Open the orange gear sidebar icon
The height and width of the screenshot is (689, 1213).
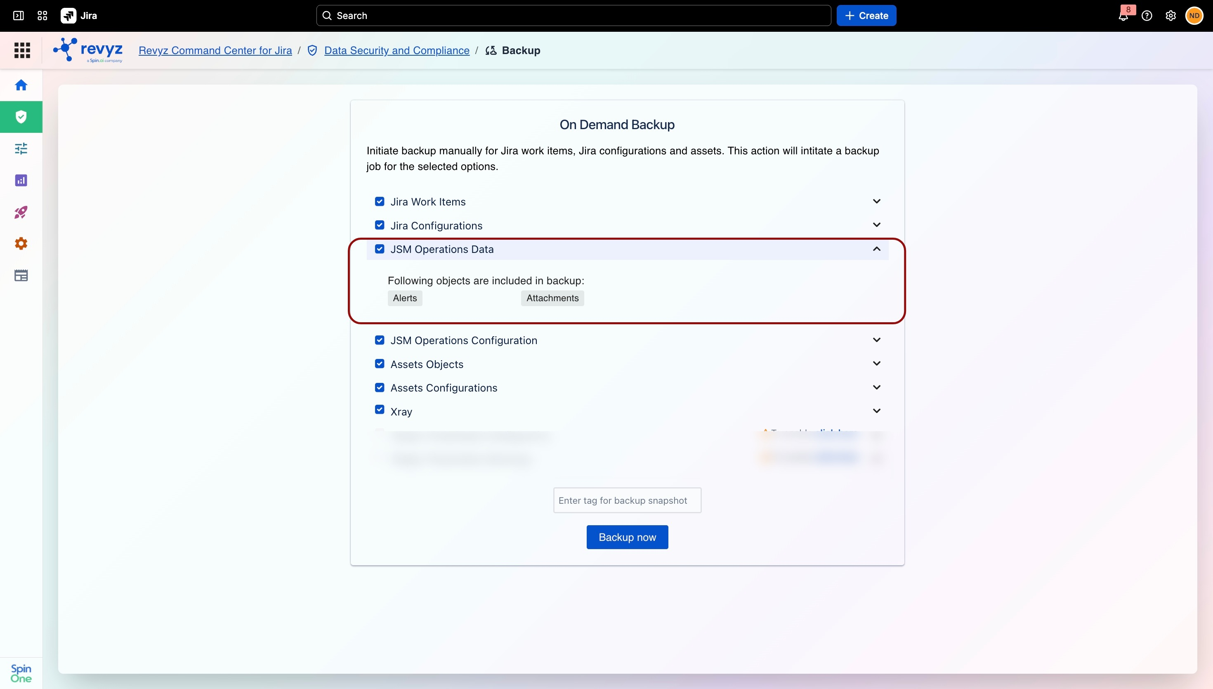[21, 244]
